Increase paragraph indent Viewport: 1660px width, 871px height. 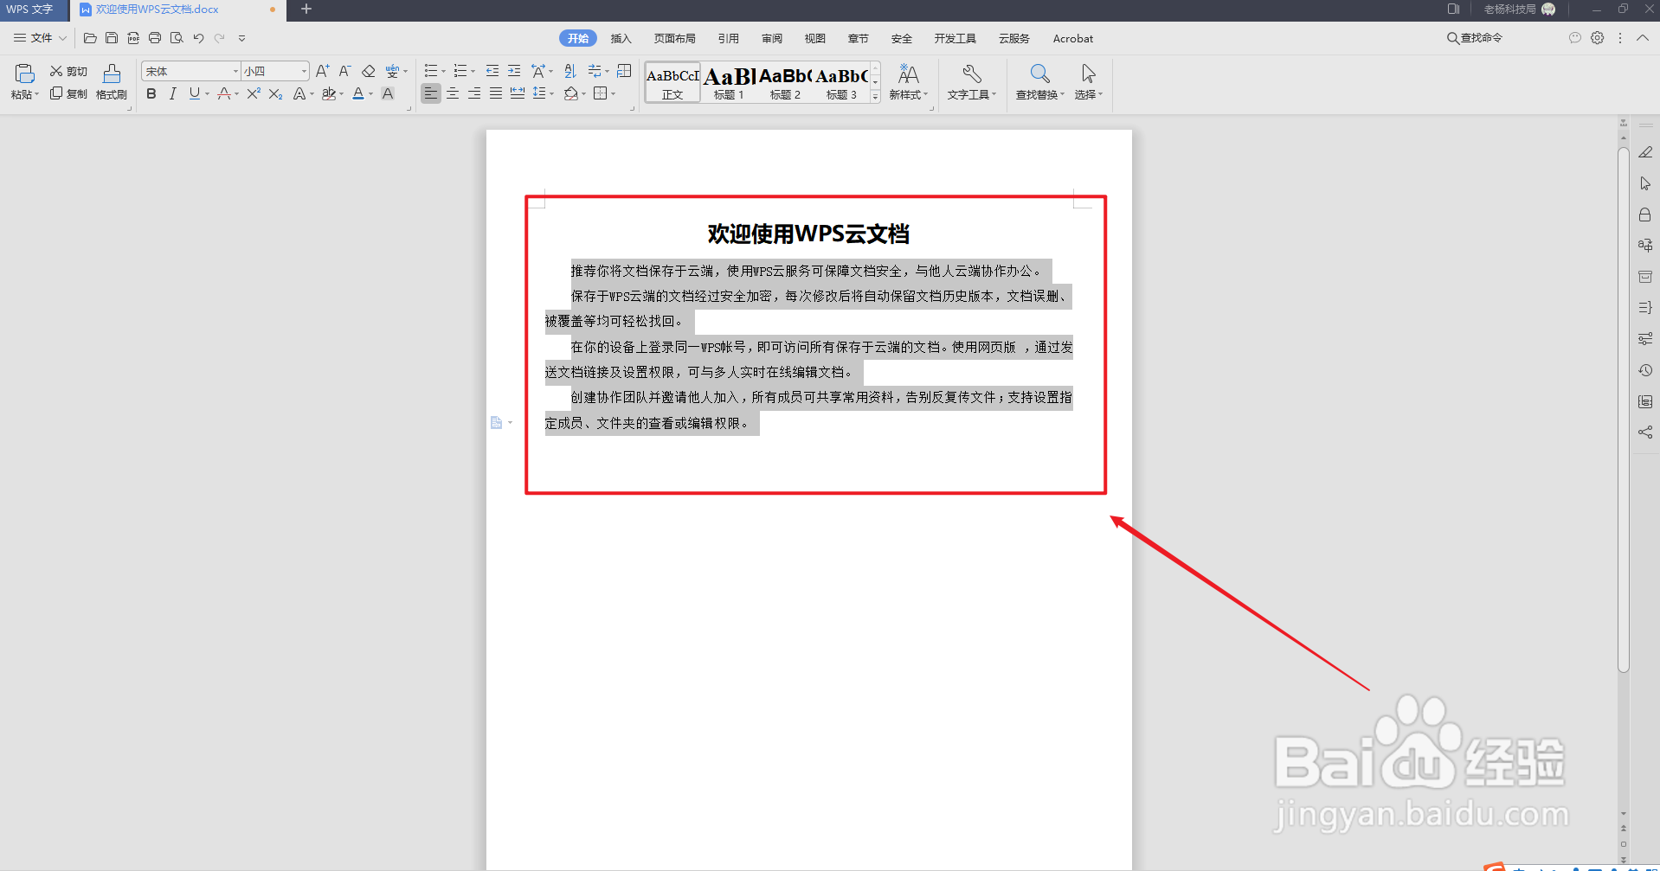514,71
